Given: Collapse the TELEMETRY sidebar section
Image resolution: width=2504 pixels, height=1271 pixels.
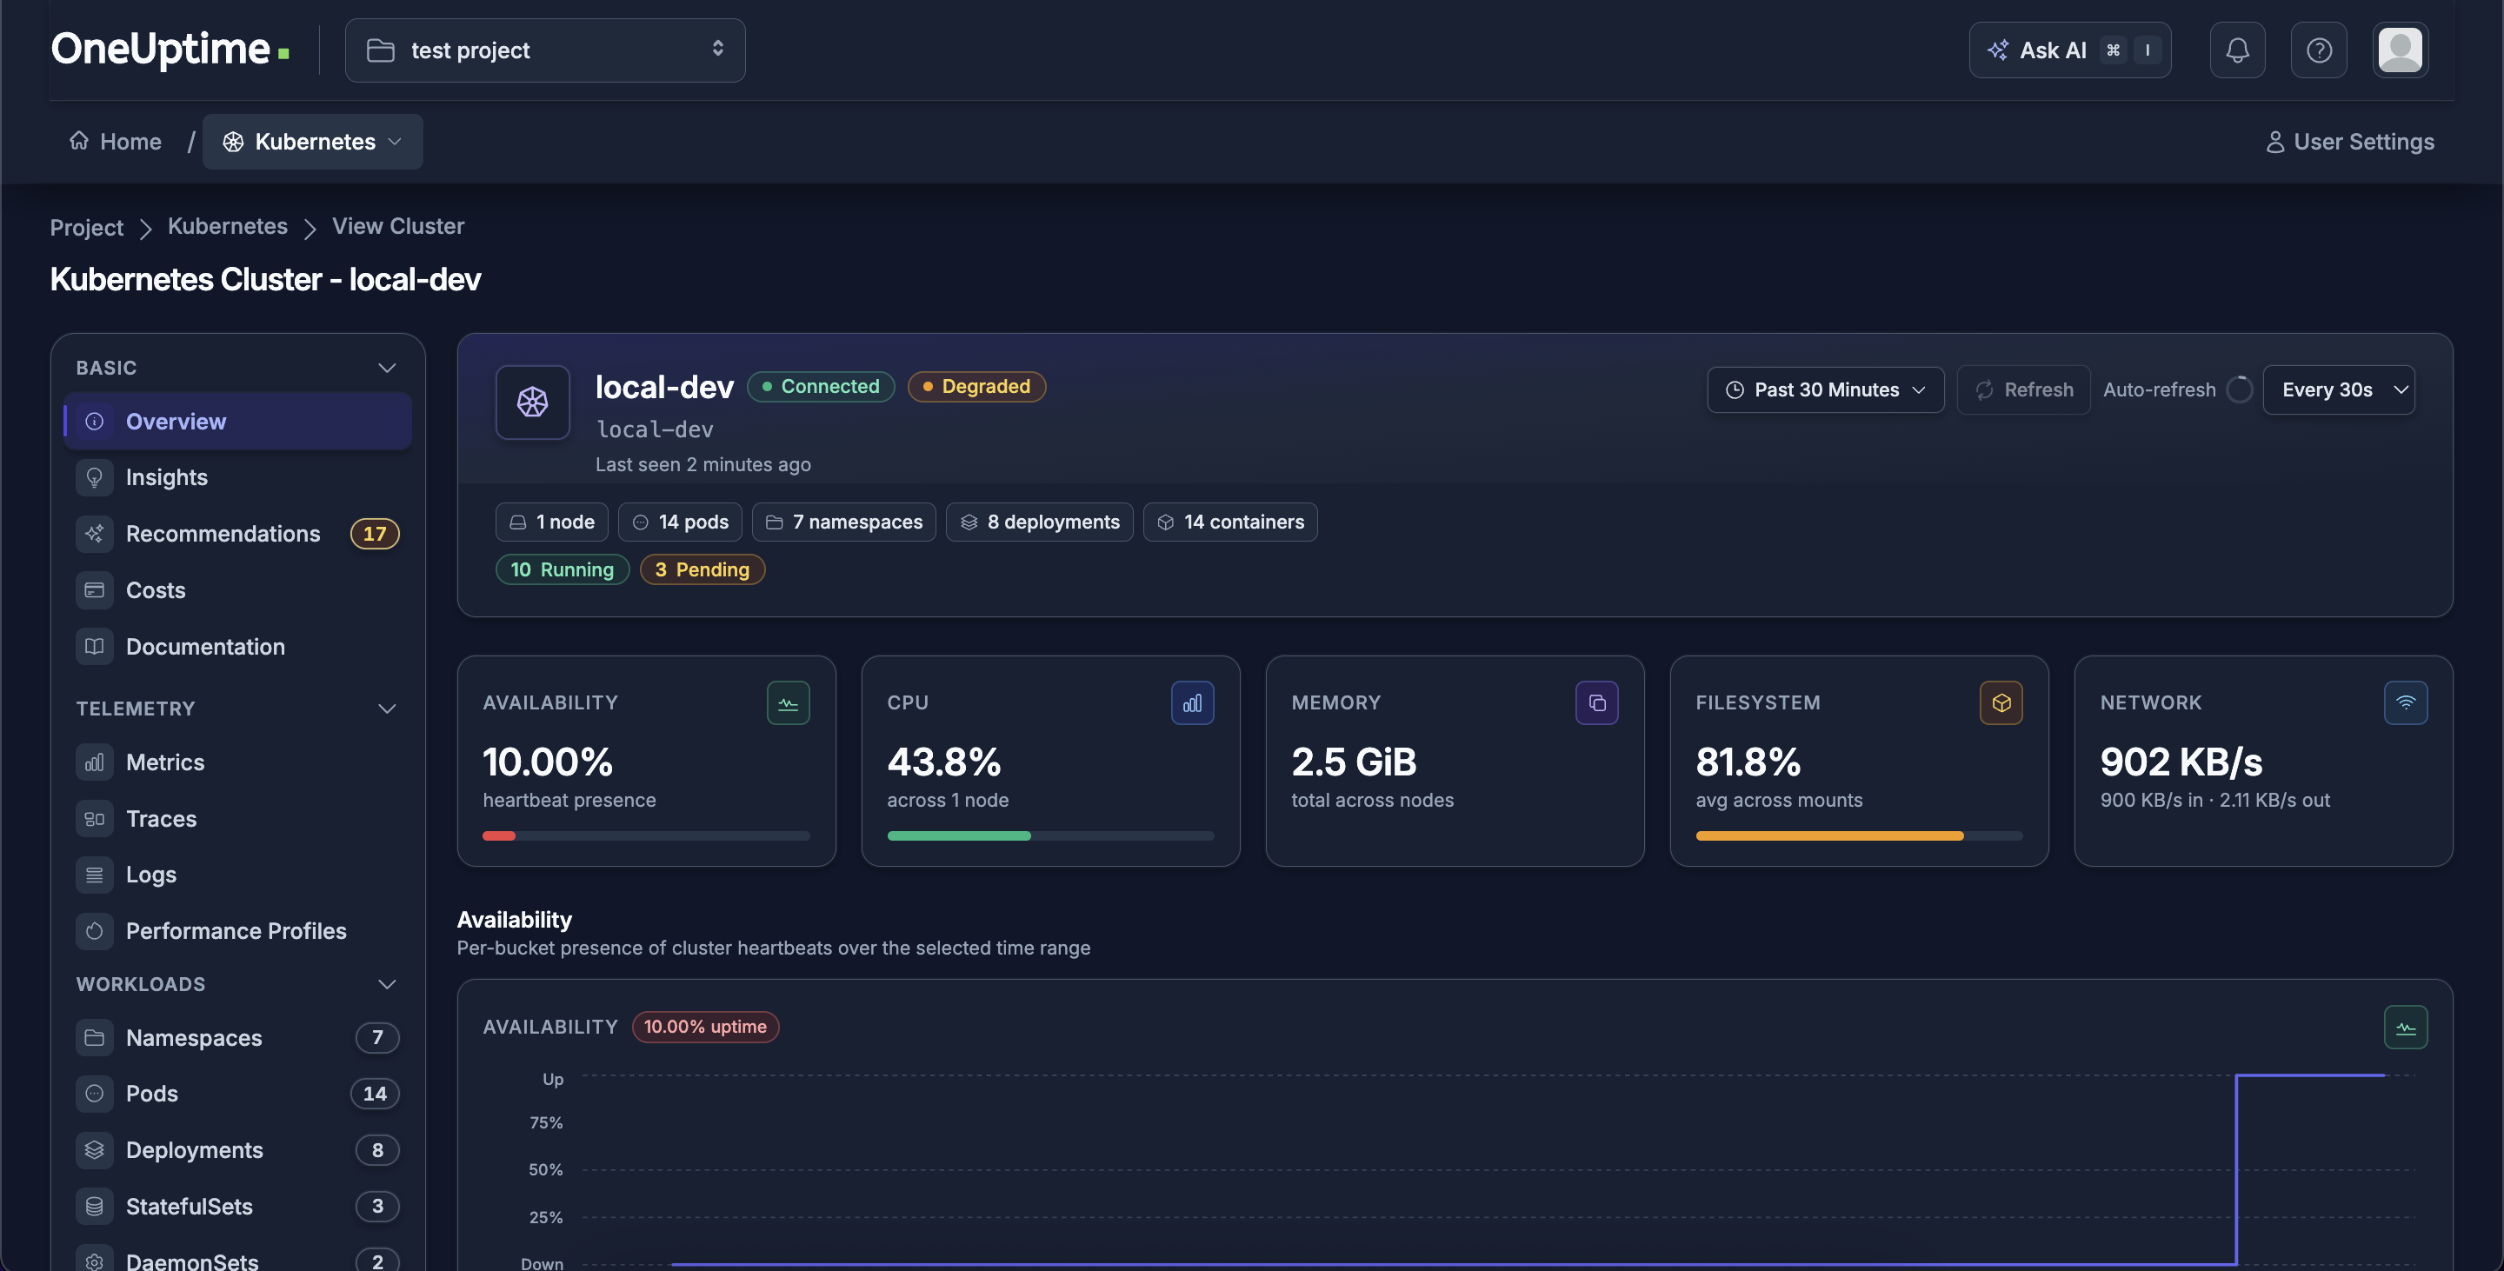Looking at the screenshot, I should 387,709.
